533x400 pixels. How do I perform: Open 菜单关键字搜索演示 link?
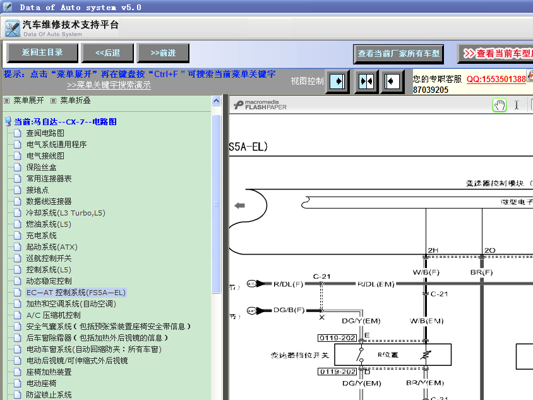point(109,85)
